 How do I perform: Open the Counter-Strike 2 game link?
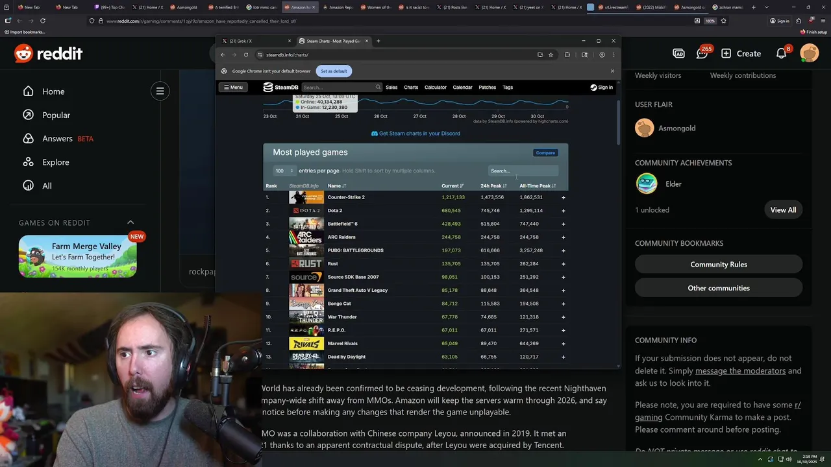pos(346,197)
